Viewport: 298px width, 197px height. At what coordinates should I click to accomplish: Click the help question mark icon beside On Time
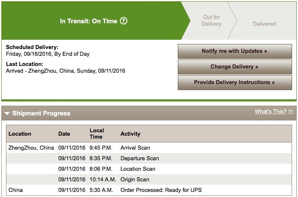[x=124, y=21]
